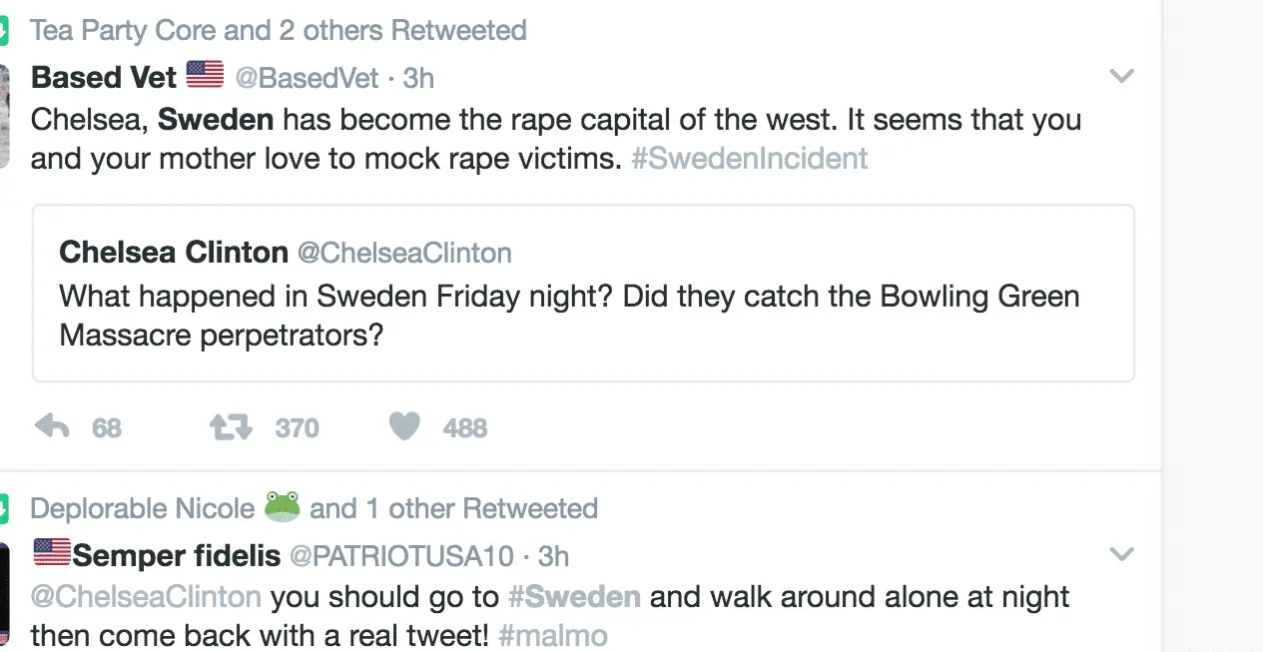Viewport: 1263px width, 652px height.
Task: Click the #SwedenIncident hashtag
Action: coord(749,158)
